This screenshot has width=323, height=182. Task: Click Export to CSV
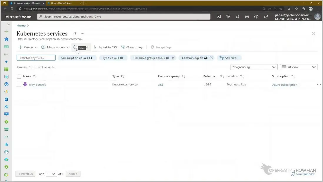(x=105, y=47)
